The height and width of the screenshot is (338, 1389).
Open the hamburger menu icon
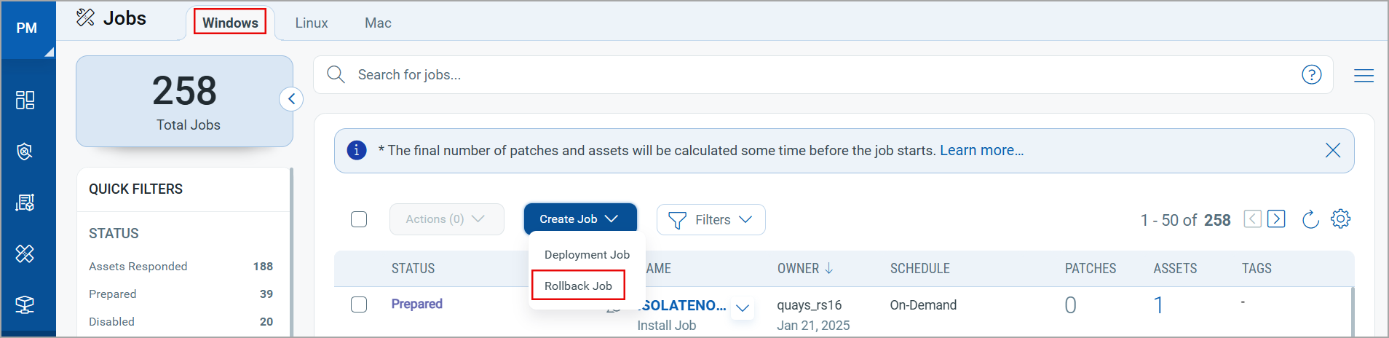click(1364, 75)
